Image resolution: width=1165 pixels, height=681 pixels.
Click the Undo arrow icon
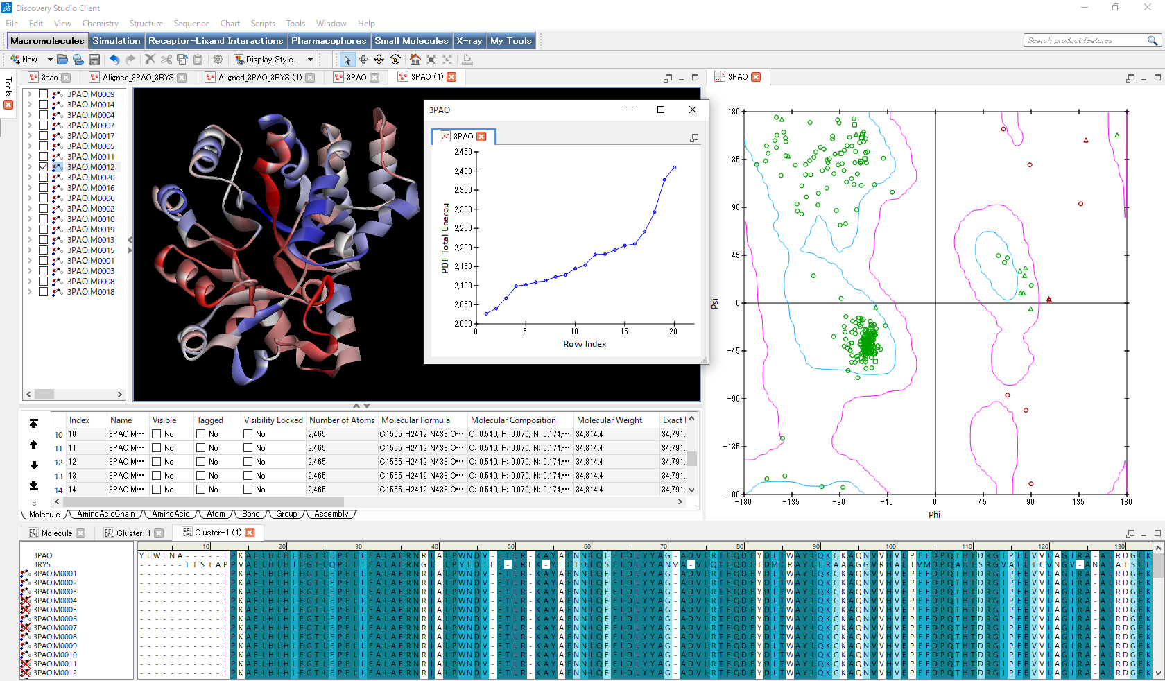(x=114, y=60)
